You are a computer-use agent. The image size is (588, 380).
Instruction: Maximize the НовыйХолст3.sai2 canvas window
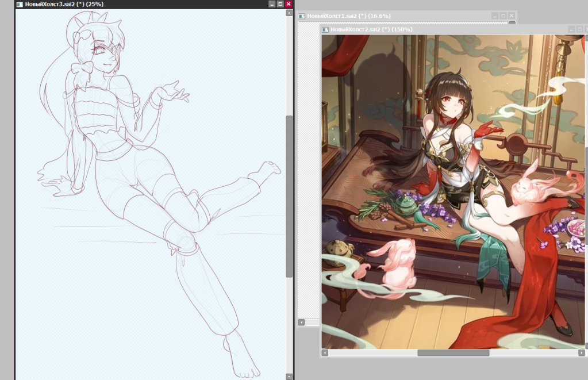280,4
